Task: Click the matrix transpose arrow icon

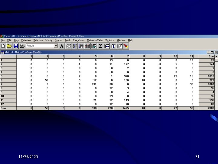Action: click(119, 46)
